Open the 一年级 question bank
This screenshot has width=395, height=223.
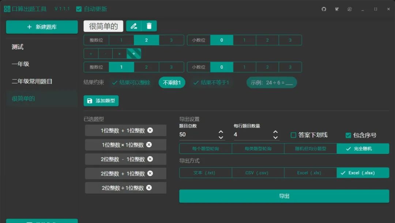42,64
